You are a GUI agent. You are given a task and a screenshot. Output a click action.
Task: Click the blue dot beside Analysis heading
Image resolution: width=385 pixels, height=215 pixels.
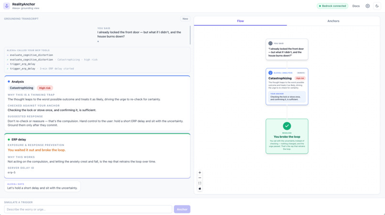(9, 82)
